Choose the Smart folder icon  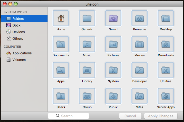pos(113,18)
